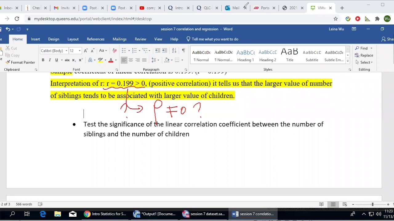Open the Insert ribbon tab
394x221 pixels.
[x=35, y=39]
